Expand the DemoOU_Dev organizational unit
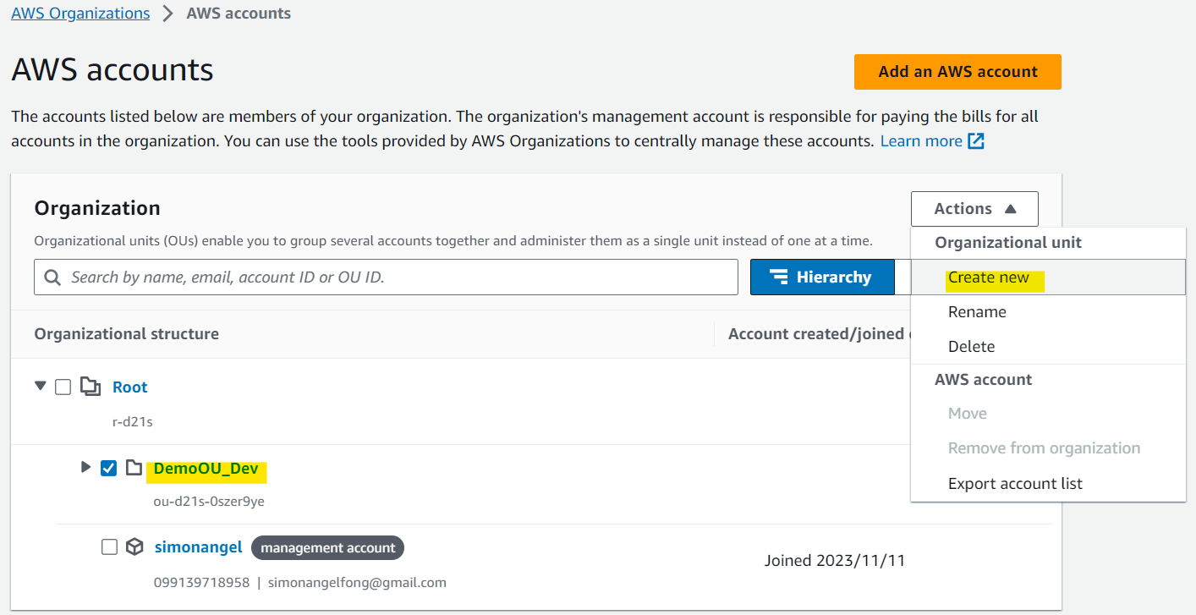 [x=85, y=467]
